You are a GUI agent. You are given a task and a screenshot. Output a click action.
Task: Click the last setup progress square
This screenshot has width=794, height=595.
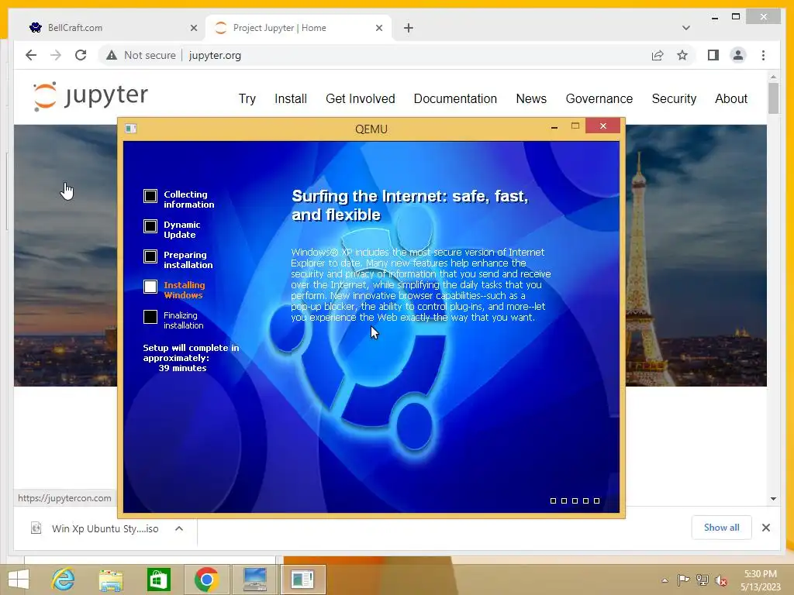click(596, 501)
